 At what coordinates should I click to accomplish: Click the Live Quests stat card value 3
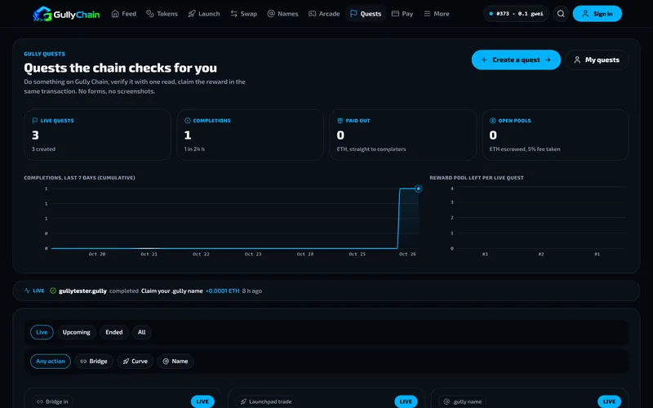pyautogui.click(x=35, y=135)
